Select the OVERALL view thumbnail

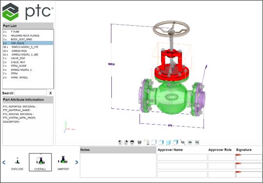pyautogui.click(x=40, y=162)
